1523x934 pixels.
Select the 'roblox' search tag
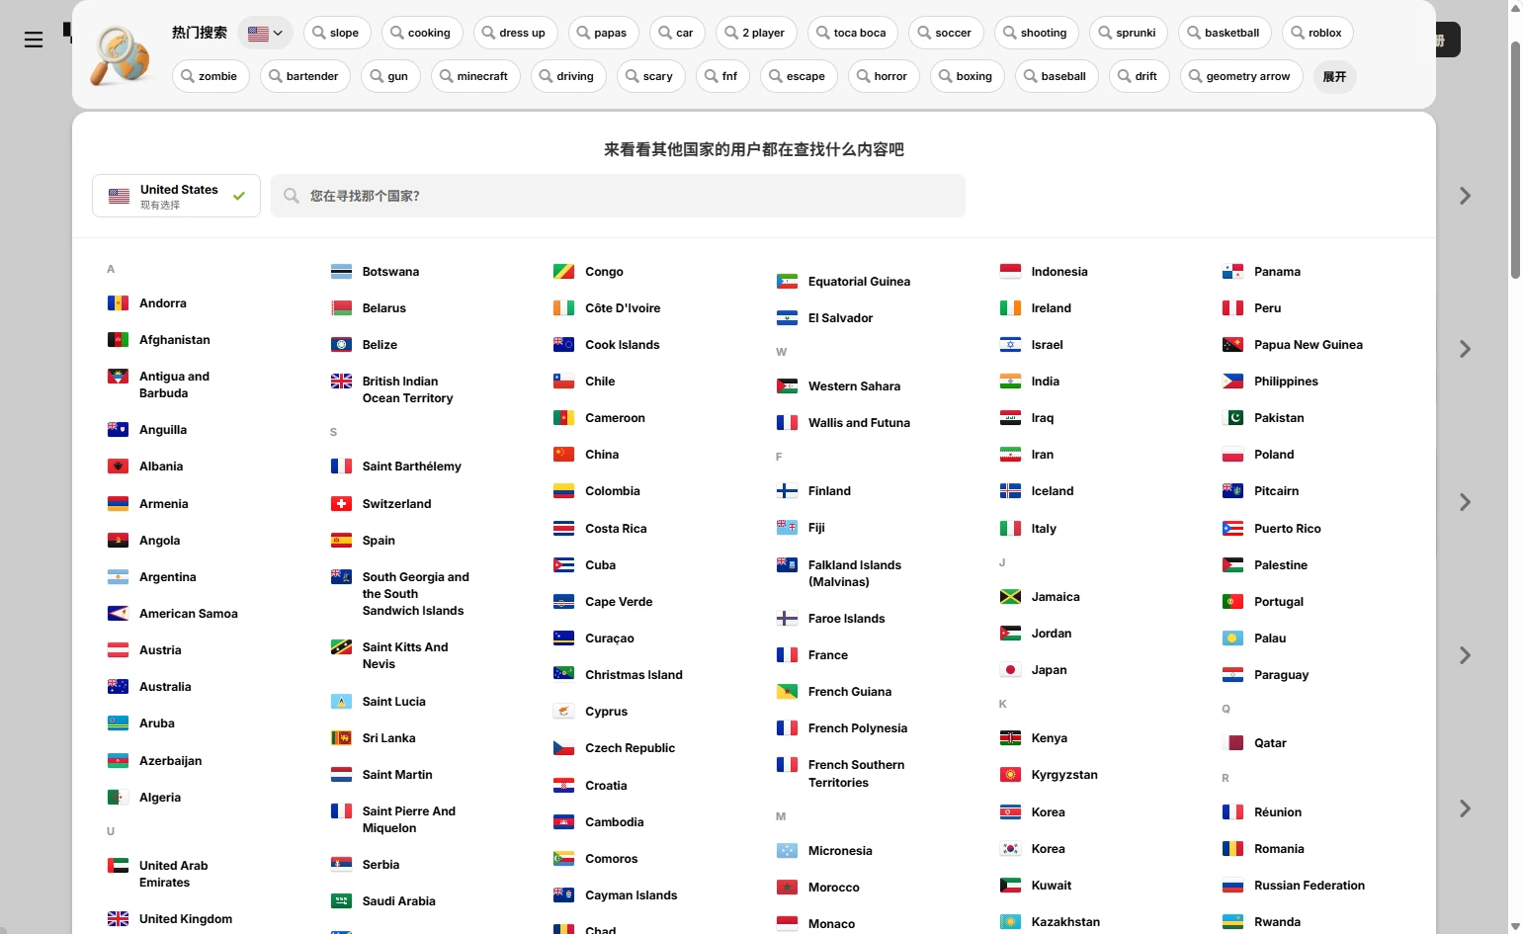1316,33
